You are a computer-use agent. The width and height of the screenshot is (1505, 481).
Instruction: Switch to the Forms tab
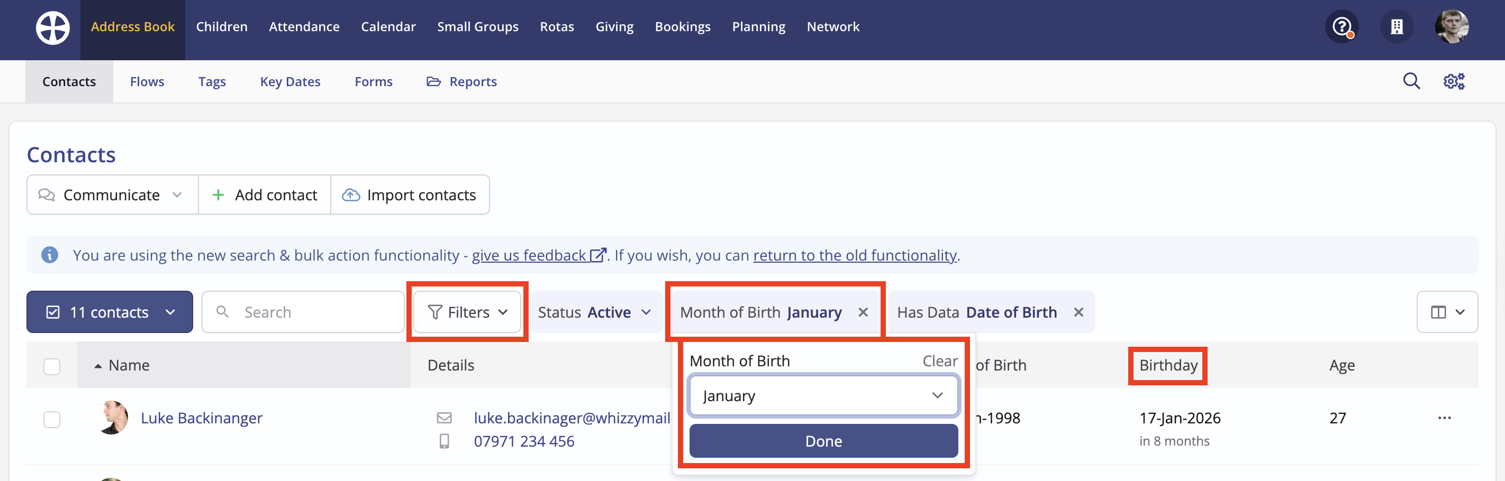(373, 82)
